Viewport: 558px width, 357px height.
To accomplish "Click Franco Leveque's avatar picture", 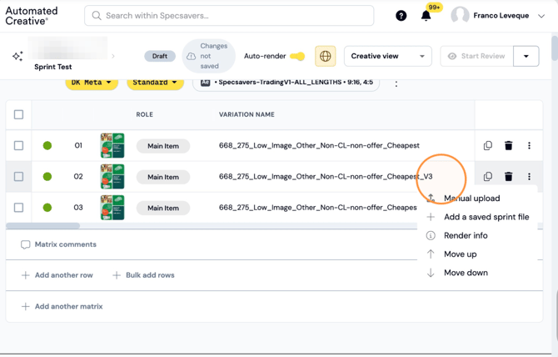I will (x=460, y=16).
